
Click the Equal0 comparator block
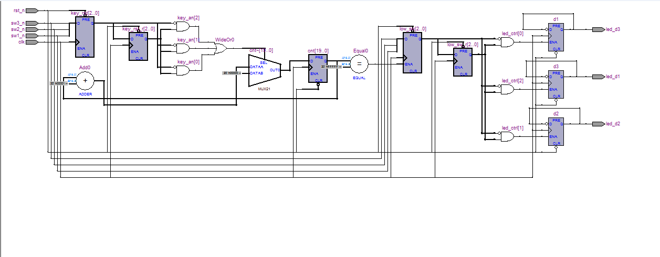coord(359,64)
